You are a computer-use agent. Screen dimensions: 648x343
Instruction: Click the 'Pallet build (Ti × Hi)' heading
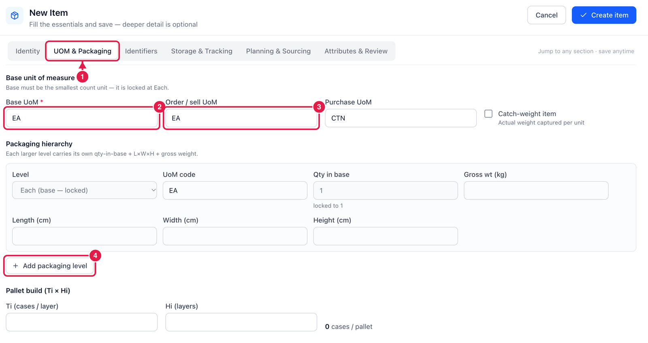[38, 290]
